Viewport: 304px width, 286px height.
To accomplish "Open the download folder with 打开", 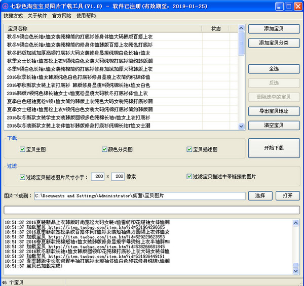I will coord(287,195).
